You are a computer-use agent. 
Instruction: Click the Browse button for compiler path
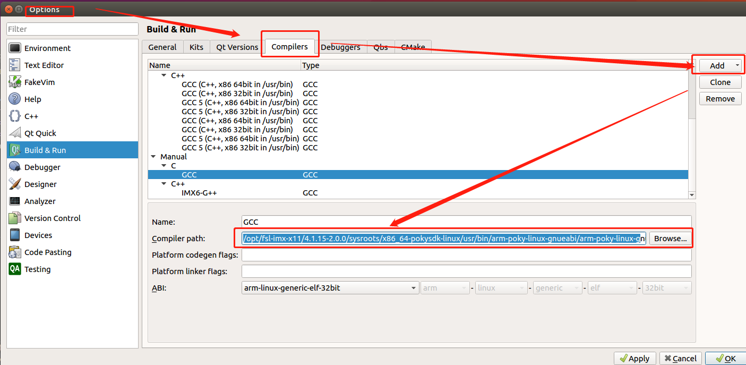[670, 238]
